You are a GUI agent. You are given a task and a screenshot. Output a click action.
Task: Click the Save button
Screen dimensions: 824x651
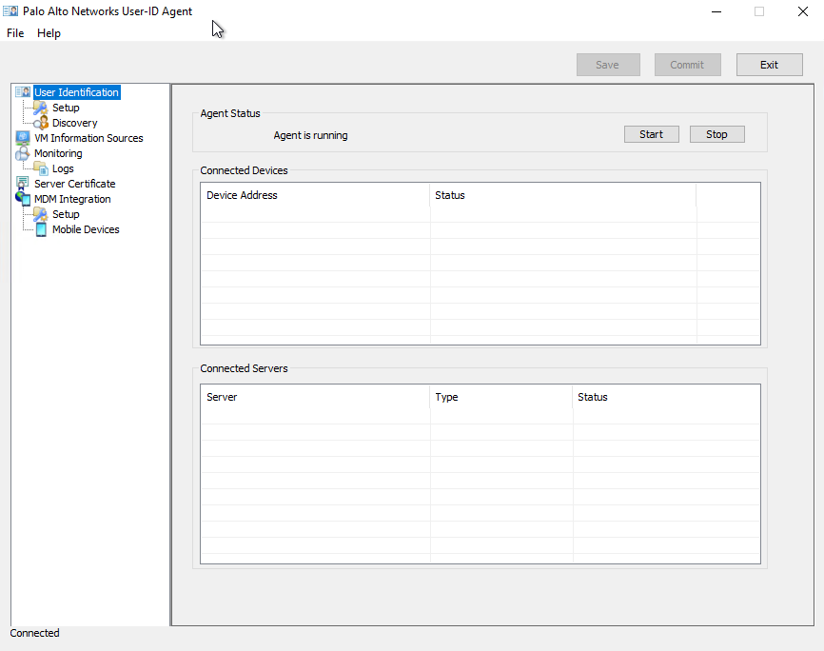[x=608, y=65]
